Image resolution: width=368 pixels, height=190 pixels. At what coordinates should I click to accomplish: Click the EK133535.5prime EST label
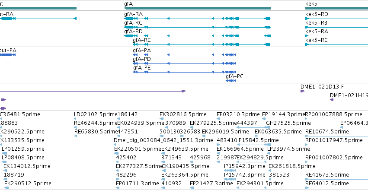pos(22,140)
